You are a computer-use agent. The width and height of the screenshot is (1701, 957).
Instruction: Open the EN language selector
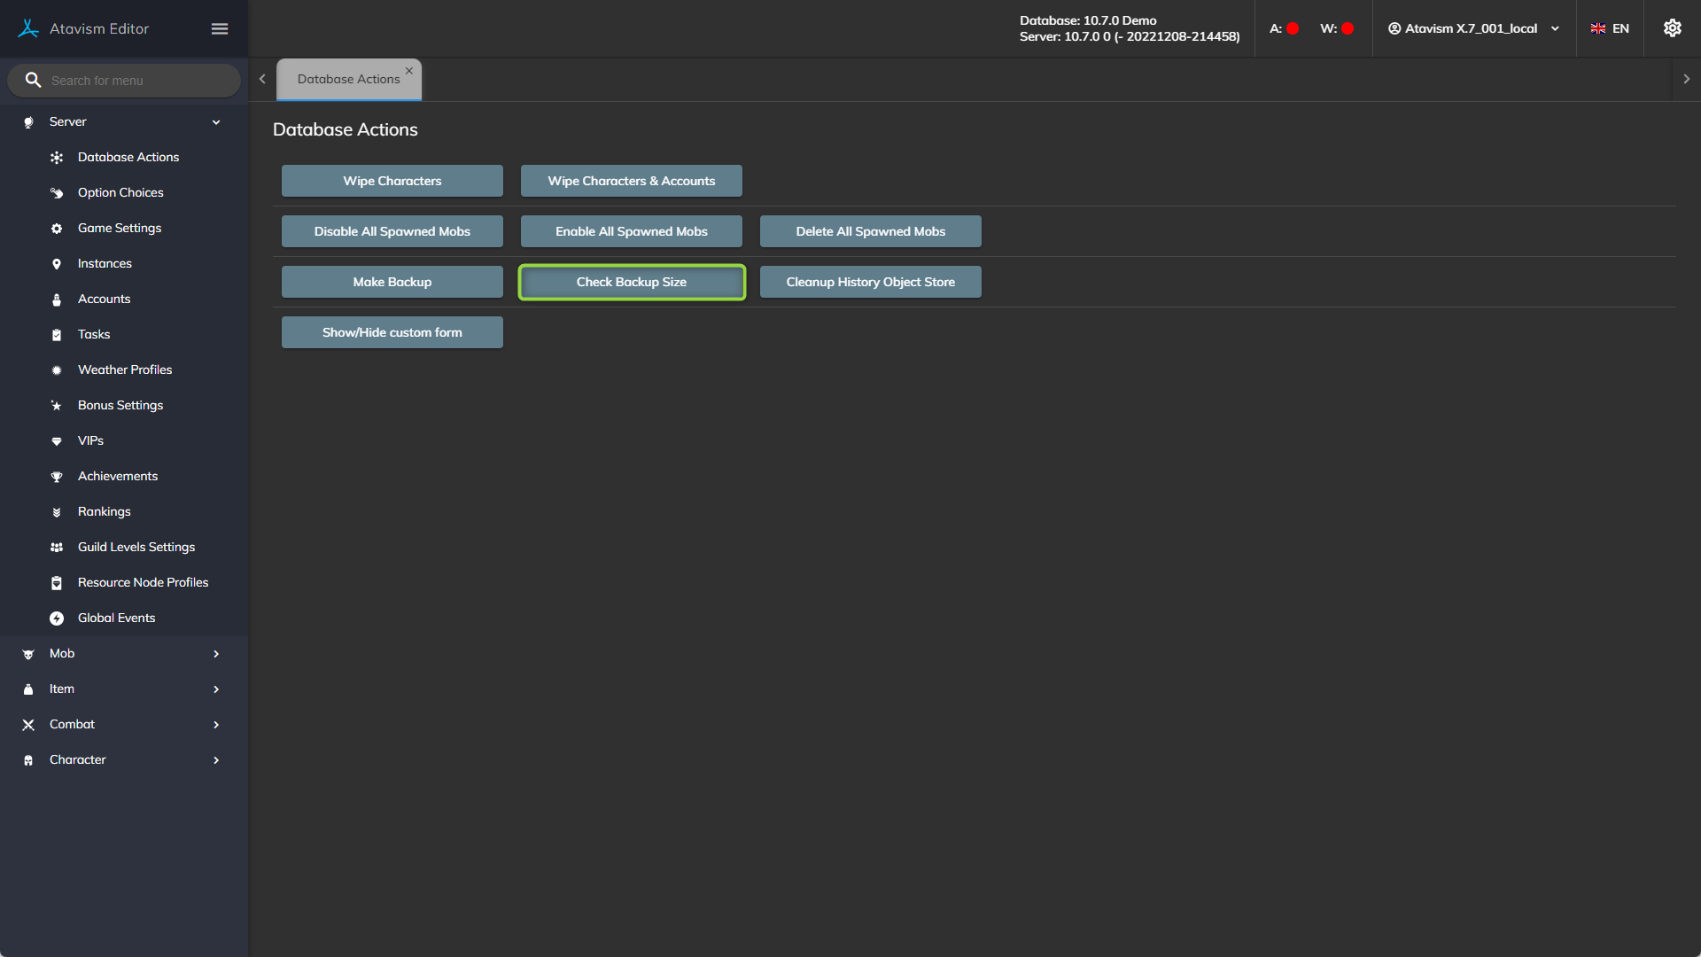(1610, 28)
